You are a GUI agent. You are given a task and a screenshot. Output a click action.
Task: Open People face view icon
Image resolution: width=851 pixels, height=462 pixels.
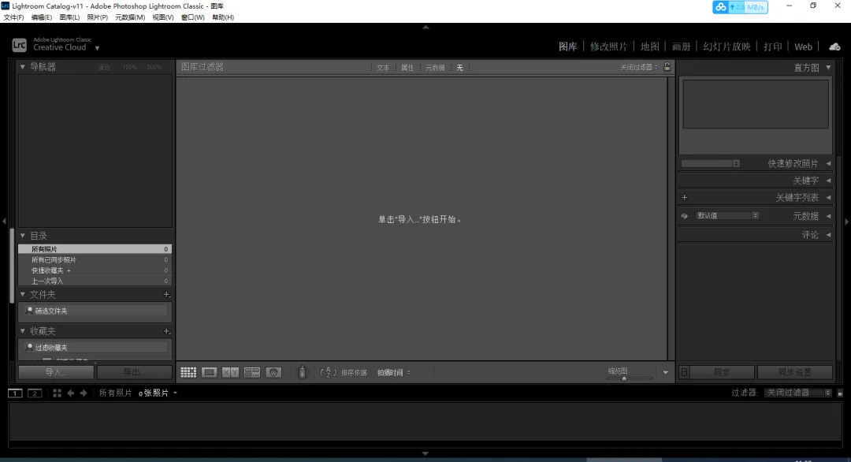[x=273, y=372]
